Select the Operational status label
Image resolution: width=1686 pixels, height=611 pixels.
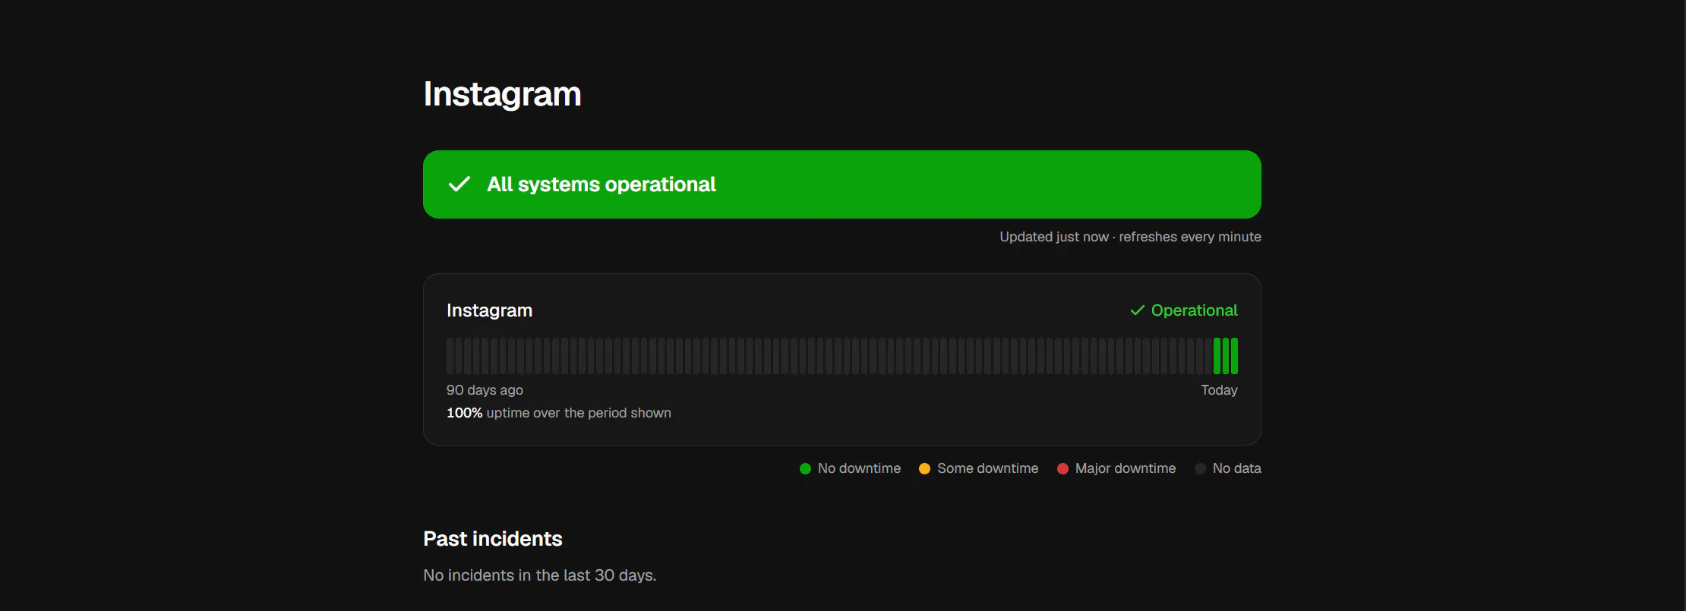tap(1194, 310)
